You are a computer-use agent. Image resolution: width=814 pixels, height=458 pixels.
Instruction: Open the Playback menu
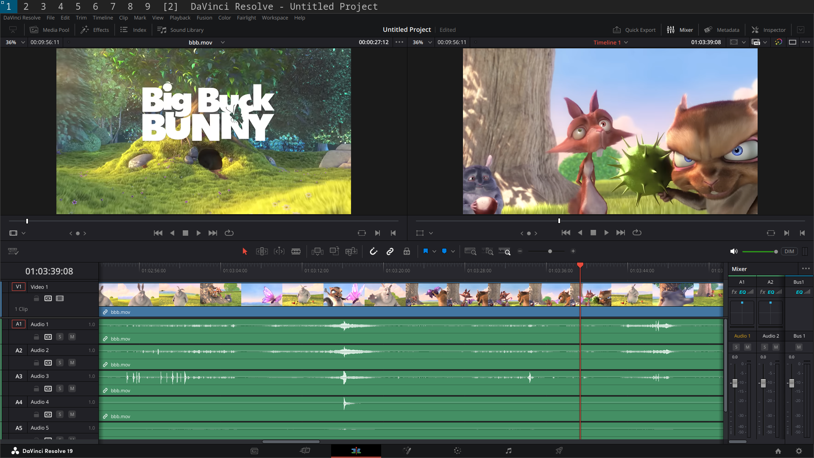[x=180, y=18]
